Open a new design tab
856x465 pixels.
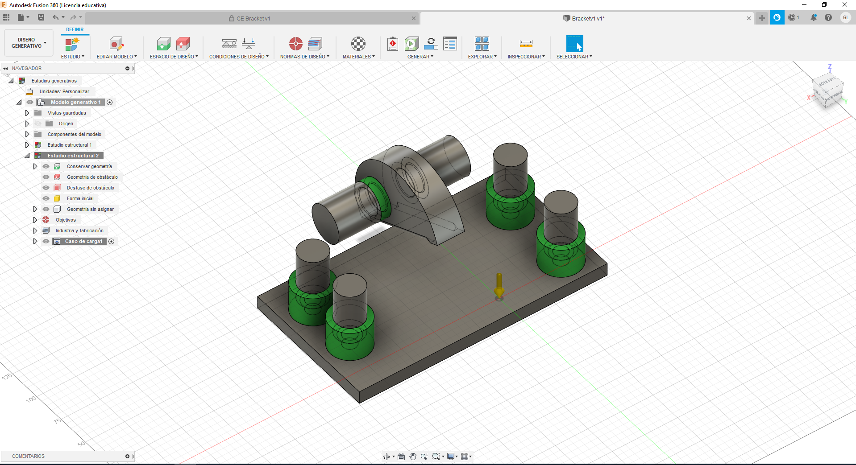pos(762,18)
